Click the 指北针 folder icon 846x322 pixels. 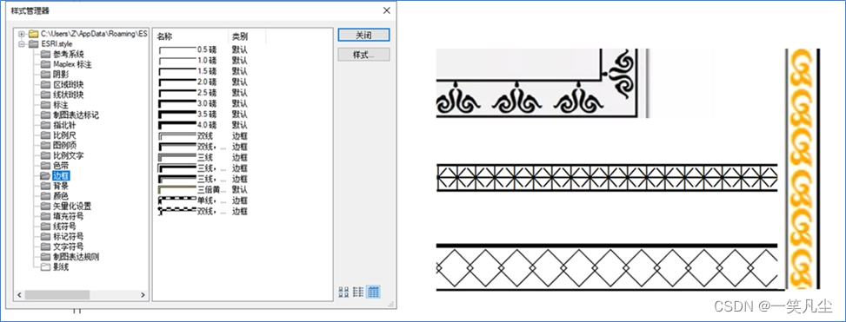45,125
